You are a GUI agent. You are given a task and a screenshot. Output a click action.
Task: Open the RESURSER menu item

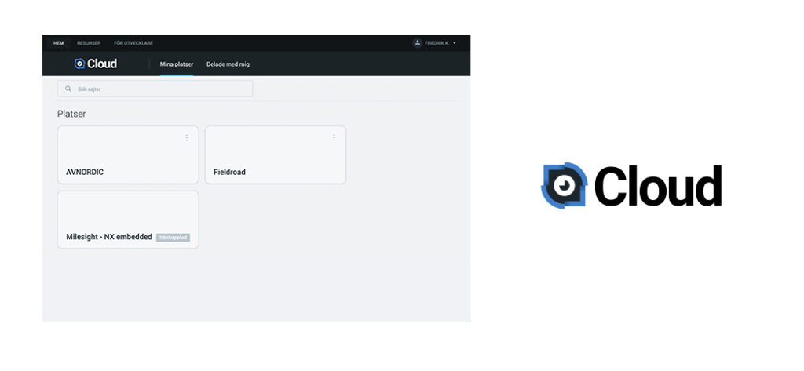pos(89,43)
